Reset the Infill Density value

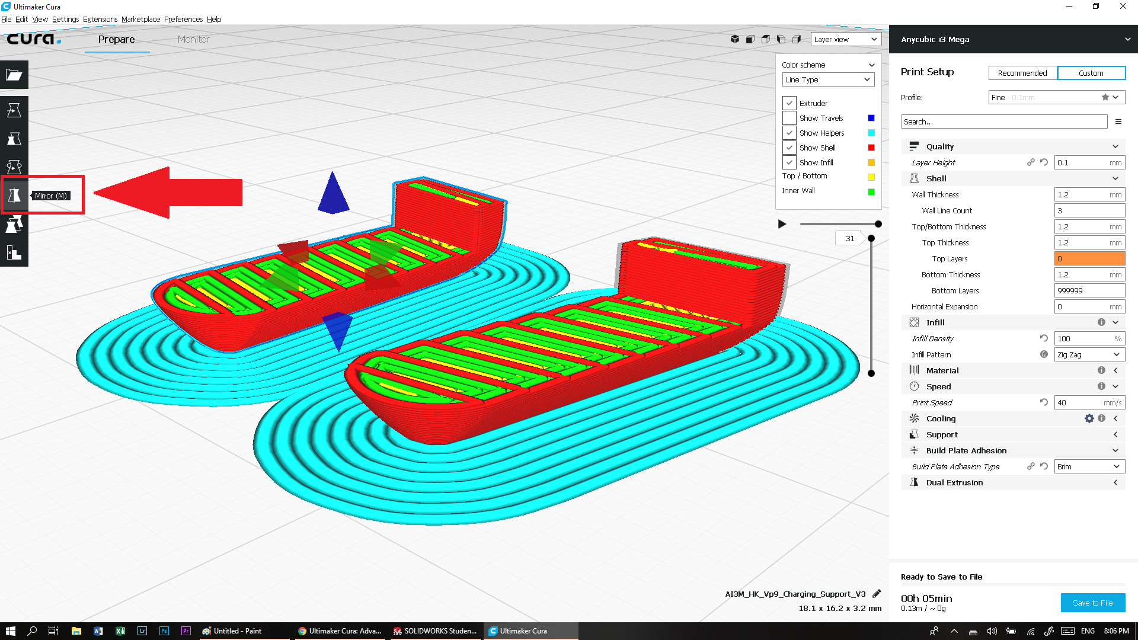1044,338
